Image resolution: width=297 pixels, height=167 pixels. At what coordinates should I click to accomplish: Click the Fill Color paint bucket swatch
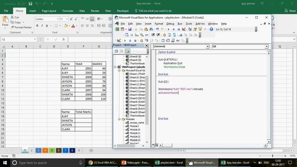(66, 26)
